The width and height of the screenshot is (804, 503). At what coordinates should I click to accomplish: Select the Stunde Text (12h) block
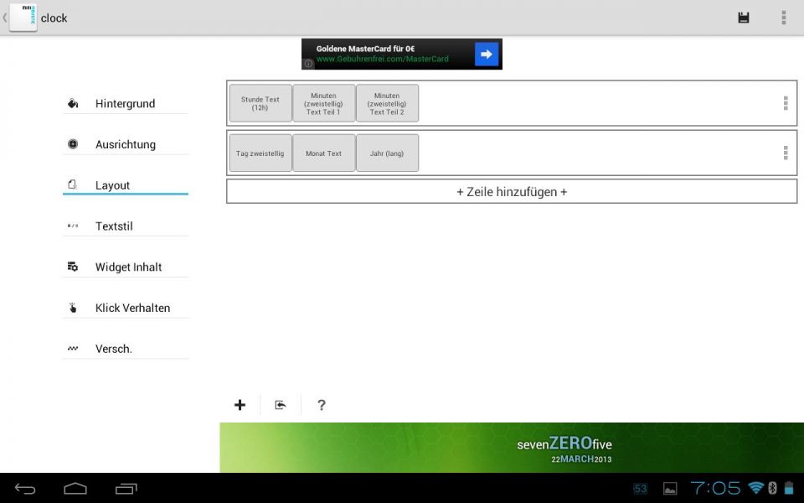tap(260, 102)
